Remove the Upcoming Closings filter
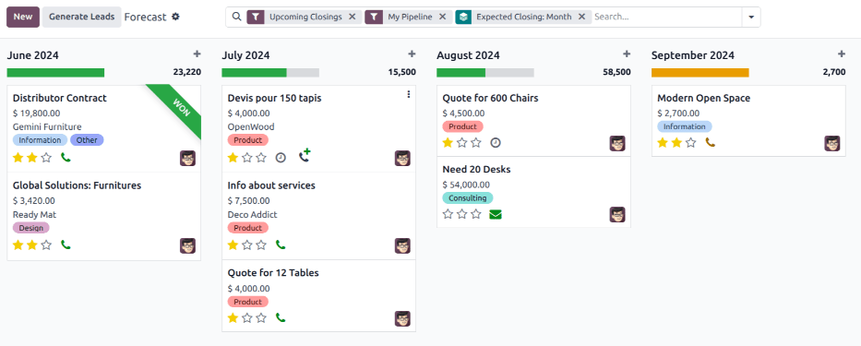 pyautogui.click(x=353, y=17)
